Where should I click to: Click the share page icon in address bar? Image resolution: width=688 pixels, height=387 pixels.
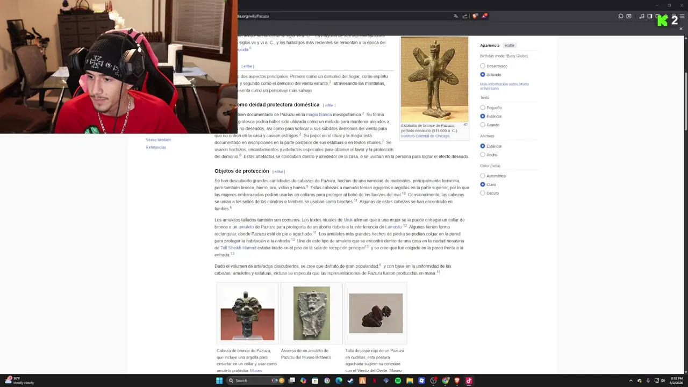[465, 16]
